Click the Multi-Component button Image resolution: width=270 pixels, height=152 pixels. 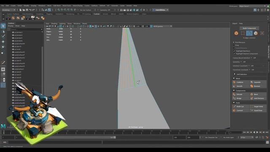(249, 28)
